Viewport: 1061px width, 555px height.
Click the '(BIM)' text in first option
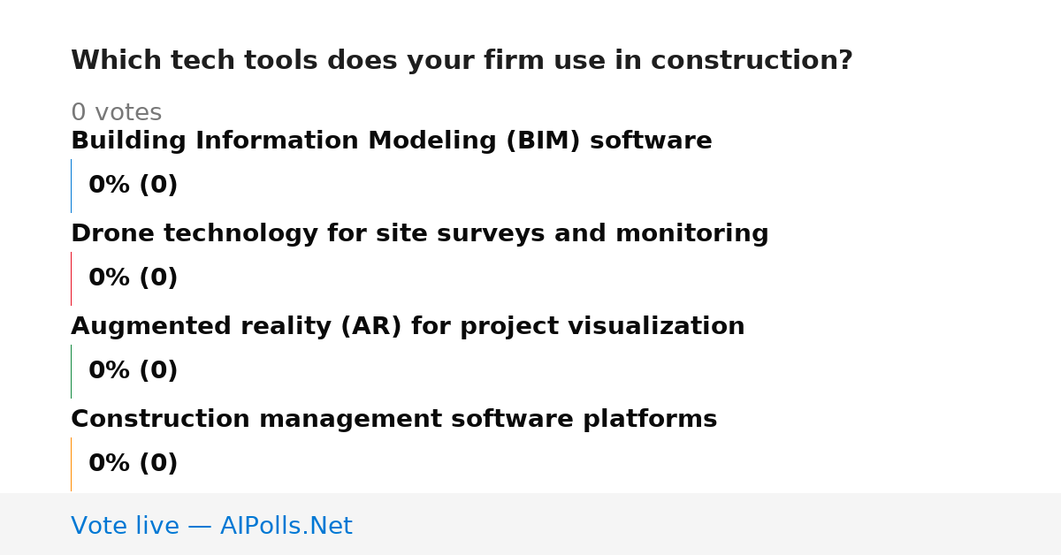click(x=543, y=141)
